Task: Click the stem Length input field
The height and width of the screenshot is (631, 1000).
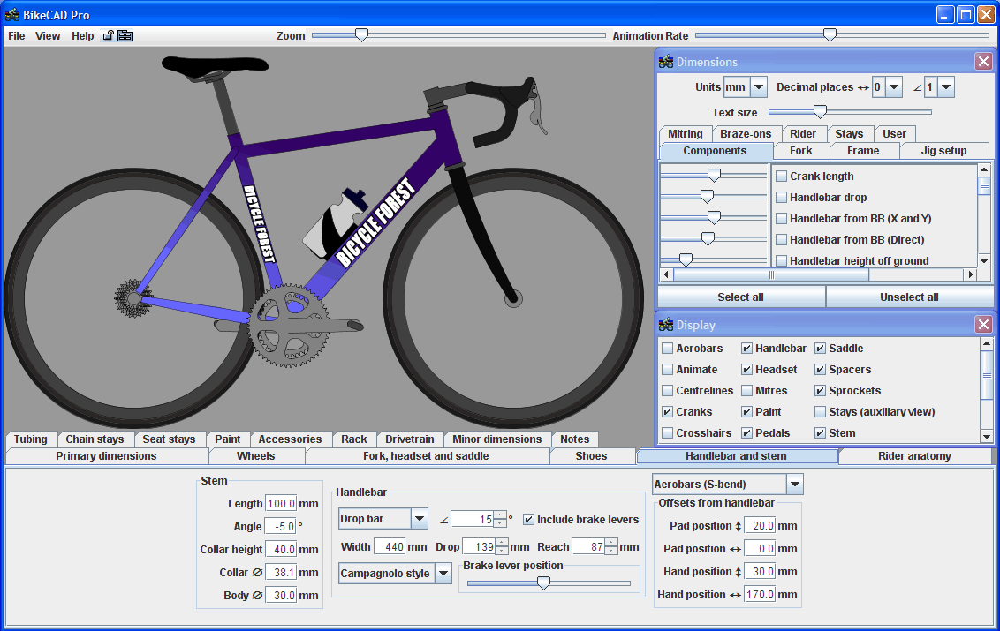Action: pyautogui.click(x=281, y=504)
